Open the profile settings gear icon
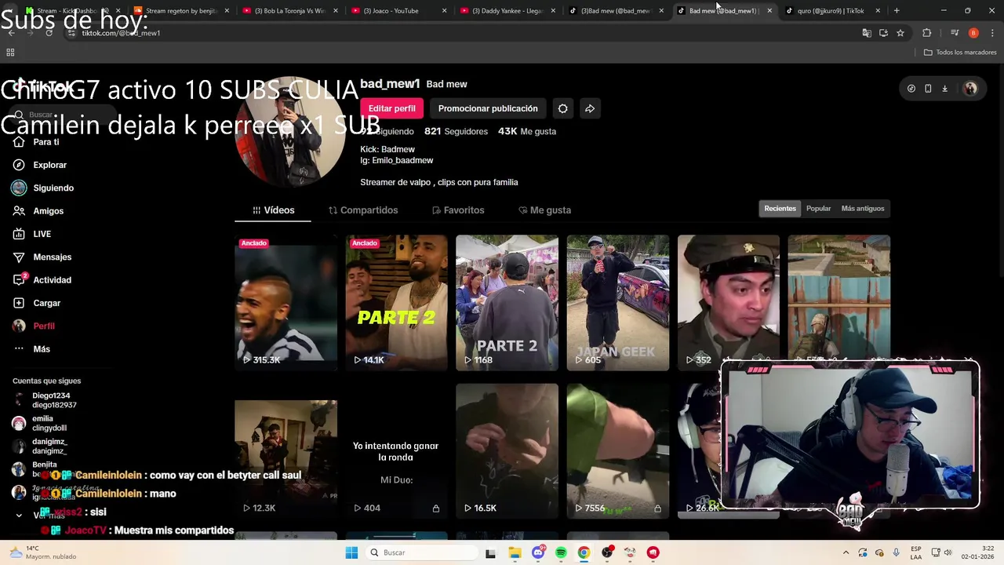This screenshot has height=565, width=1004. (x=562, y=108)
